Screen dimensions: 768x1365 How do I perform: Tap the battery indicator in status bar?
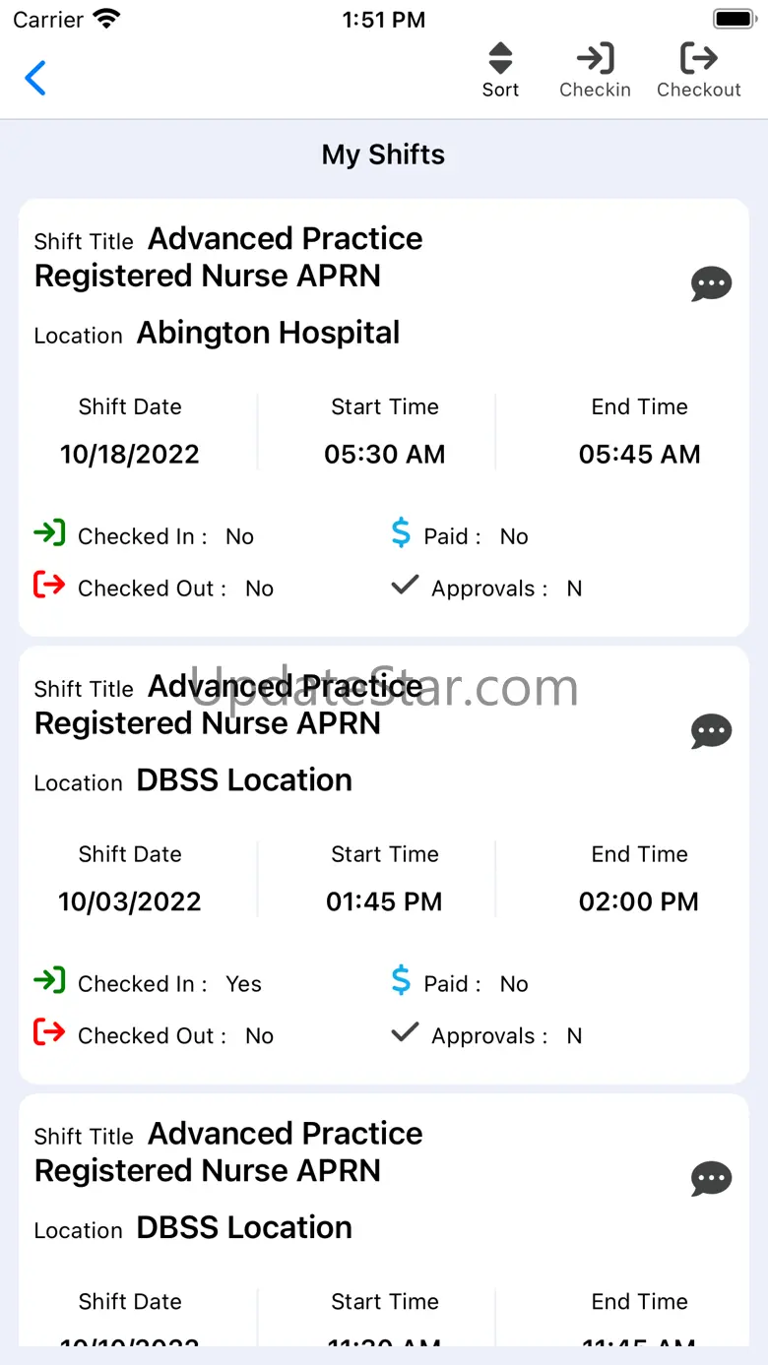pyautogui.click(x=734, y=19)
